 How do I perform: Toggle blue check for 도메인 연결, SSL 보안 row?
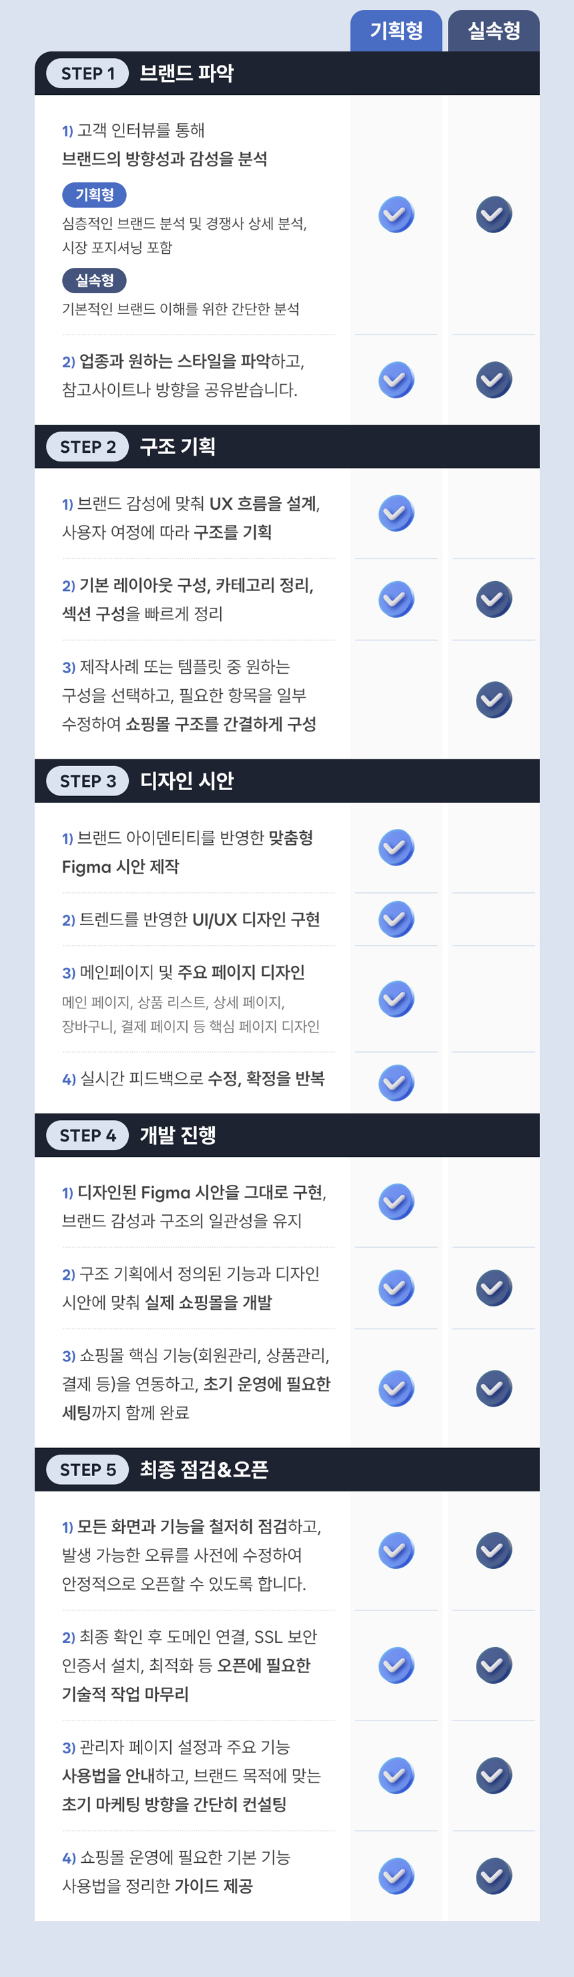coord(396,1665)
